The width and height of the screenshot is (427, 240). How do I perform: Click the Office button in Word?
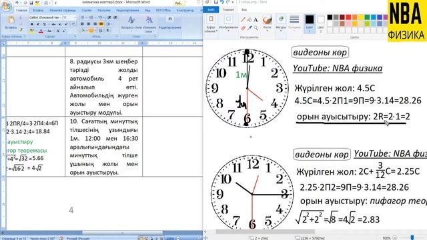[6, 6]
